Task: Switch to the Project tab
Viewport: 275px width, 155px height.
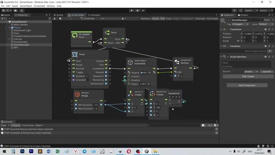Action: [243, 15]
